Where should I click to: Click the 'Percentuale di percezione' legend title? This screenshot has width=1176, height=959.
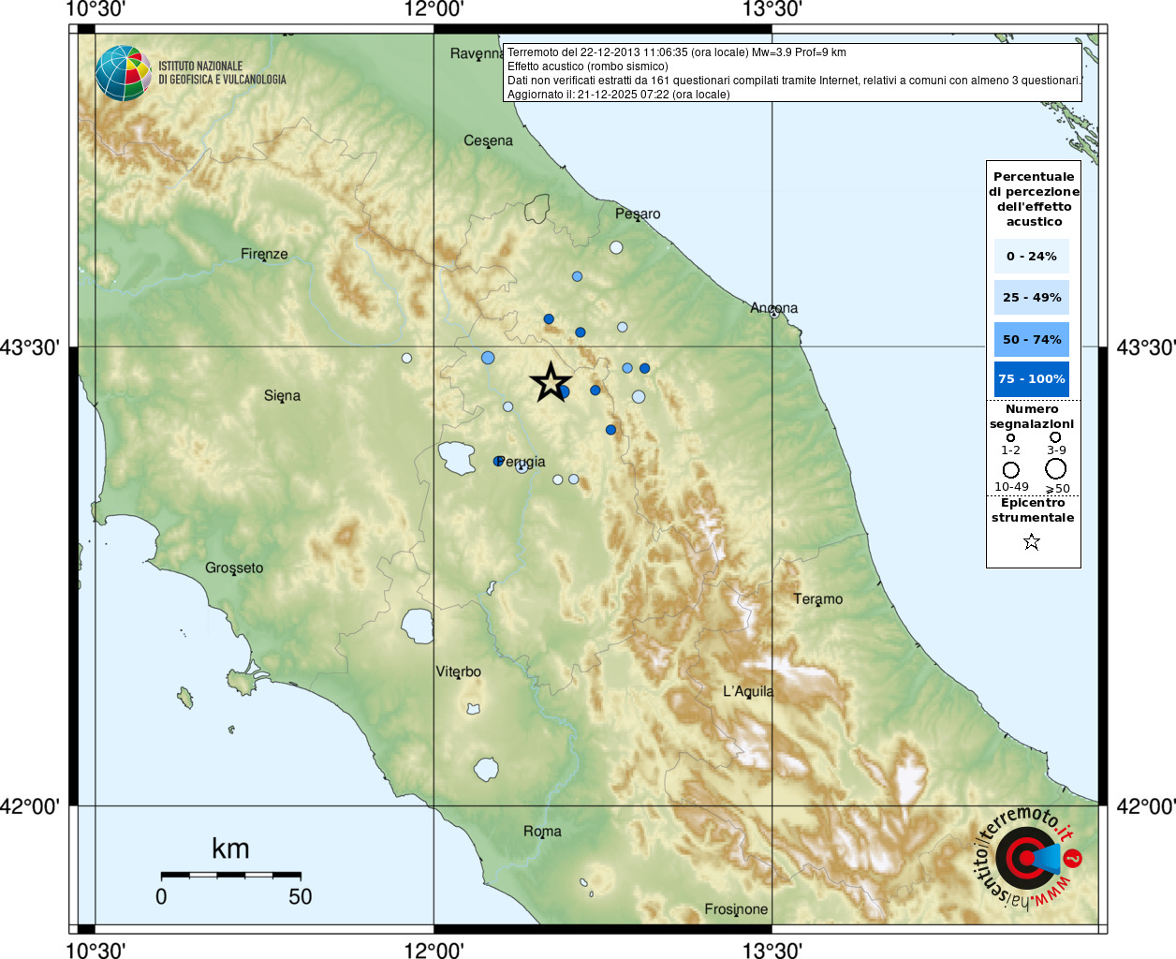(1034, 199)
